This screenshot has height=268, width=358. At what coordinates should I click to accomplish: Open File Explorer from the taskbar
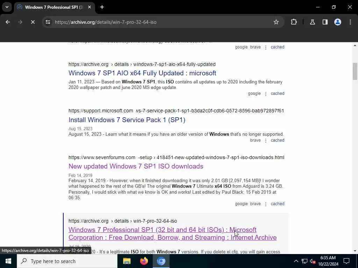pos(127,261)
